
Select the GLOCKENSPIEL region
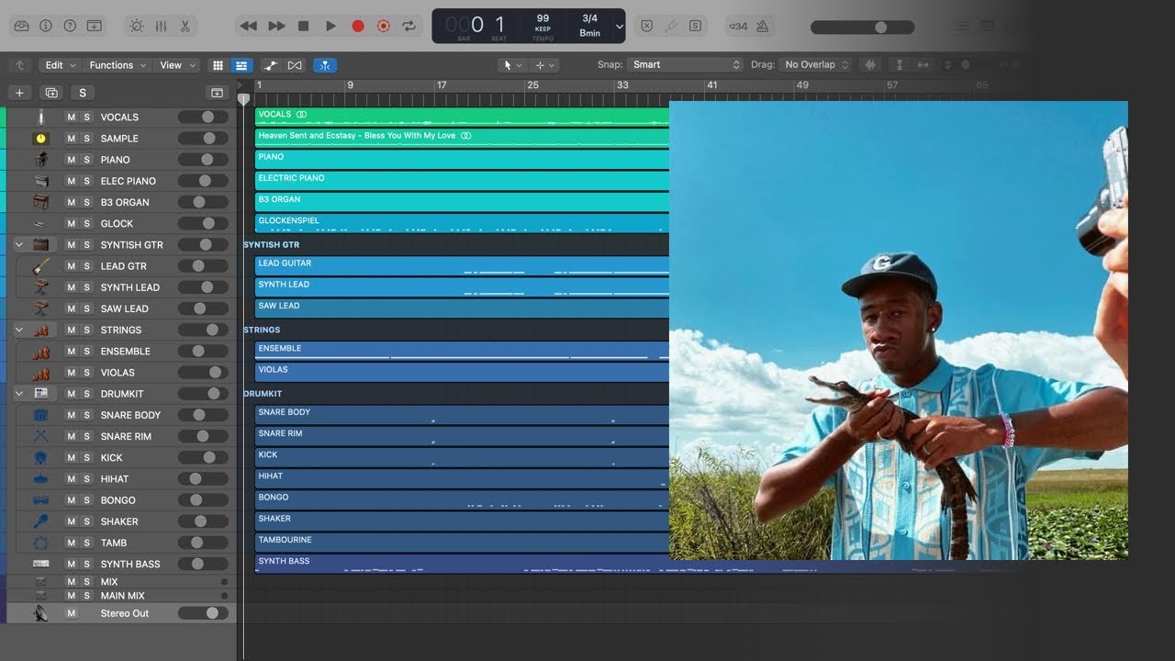(x=462, y=223)
